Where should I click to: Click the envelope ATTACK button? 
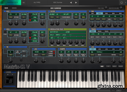point(98,19)
